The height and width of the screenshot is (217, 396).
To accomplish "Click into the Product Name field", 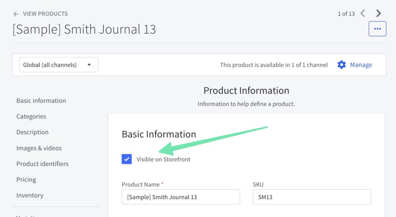I will [181, 197].
